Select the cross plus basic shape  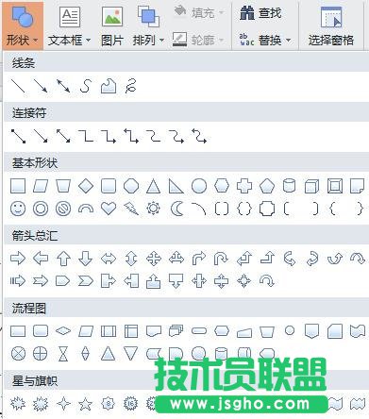(x=244, y=186)
